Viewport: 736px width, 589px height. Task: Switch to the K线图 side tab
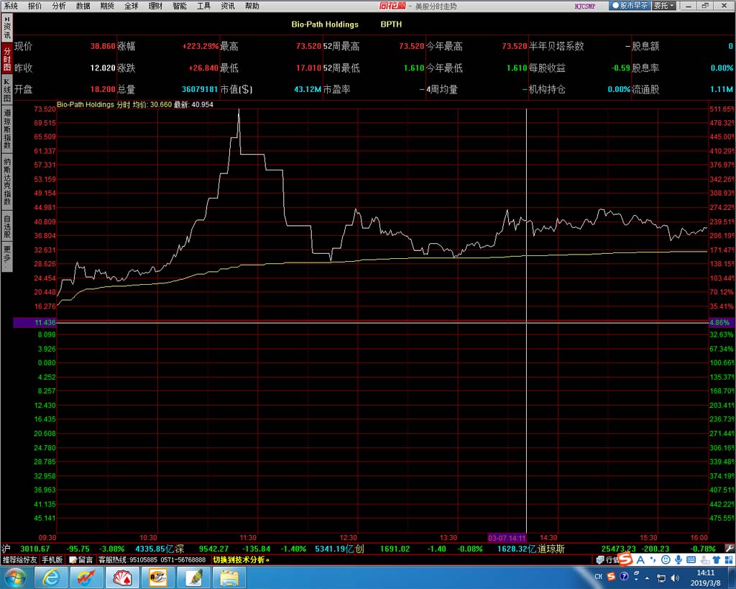pos(7,90)
